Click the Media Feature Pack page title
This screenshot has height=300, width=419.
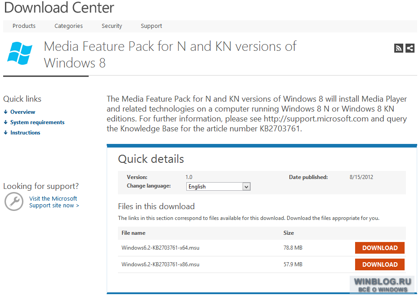[170, 54]
